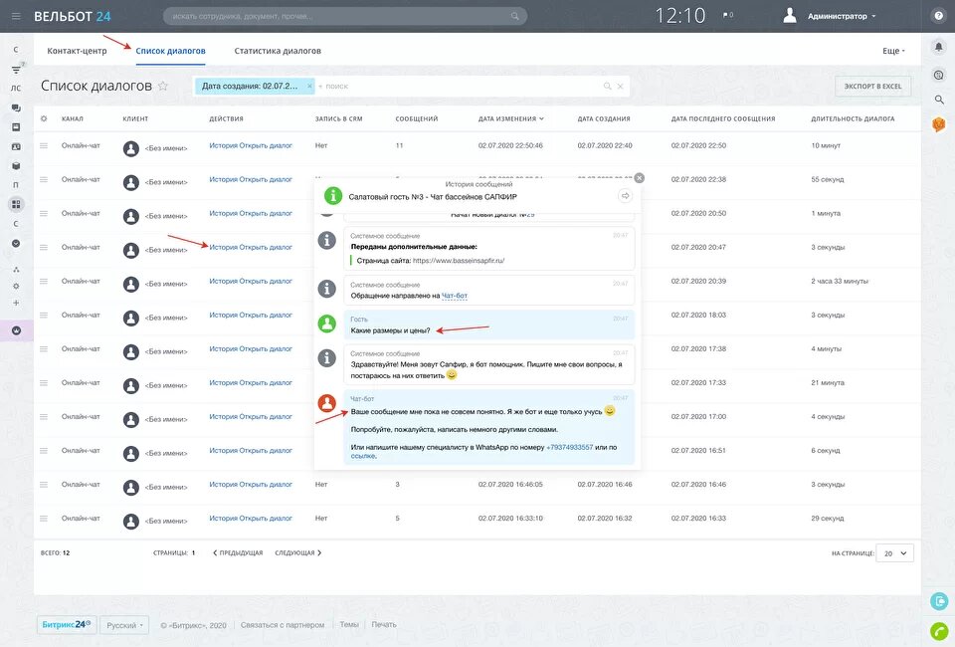
Task: Expand the Администратор user menu
Action: [x=842, y=17]
